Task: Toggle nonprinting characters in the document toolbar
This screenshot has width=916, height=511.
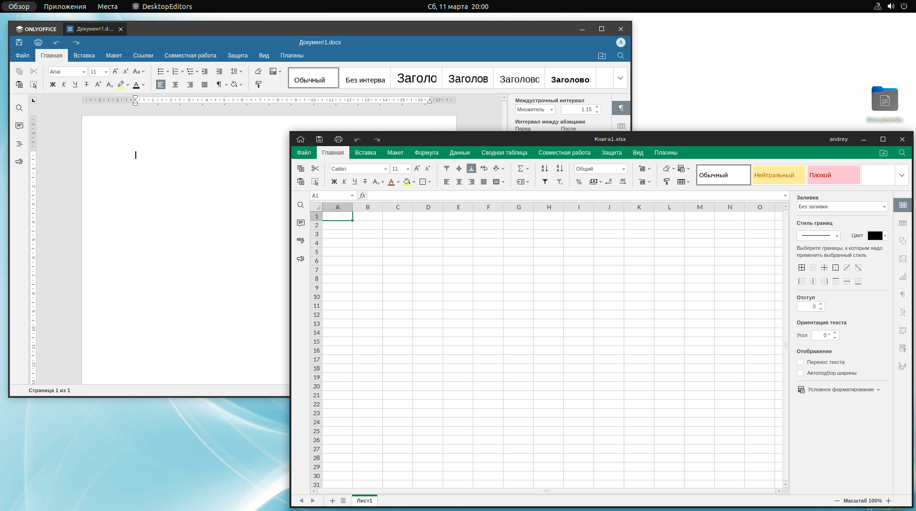Action: point(219,84)
